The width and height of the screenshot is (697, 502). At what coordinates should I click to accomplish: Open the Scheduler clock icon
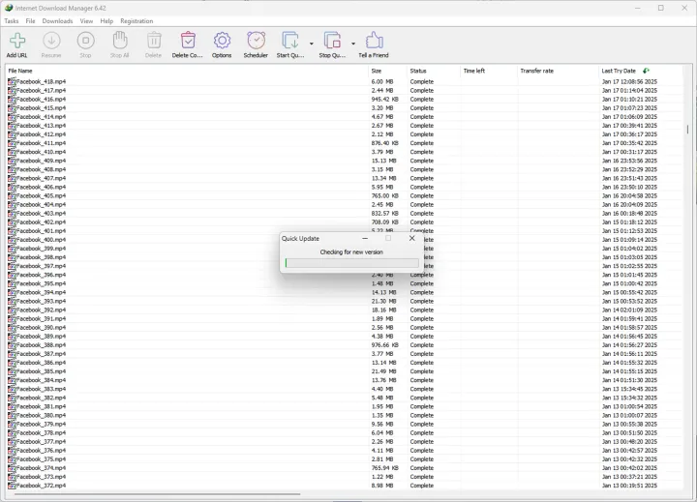(x=256, y=41)
